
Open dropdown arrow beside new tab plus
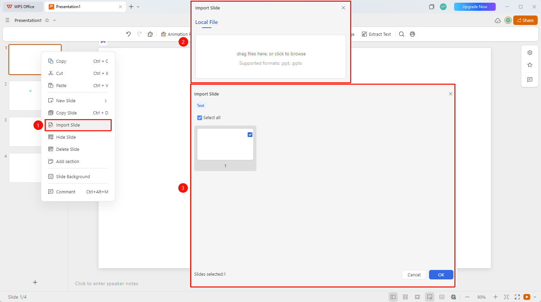tap(138, 7)
